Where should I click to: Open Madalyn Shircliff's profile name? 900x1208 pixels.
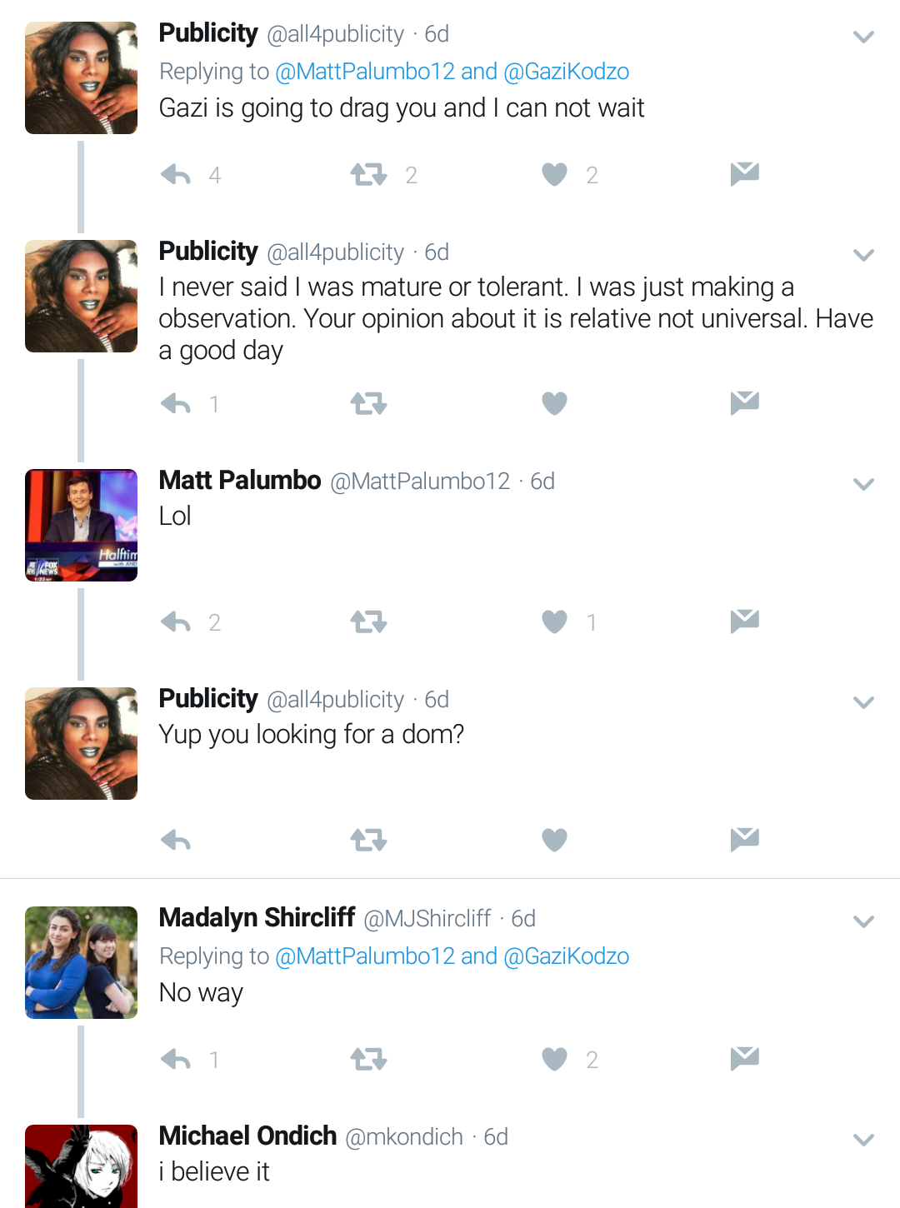pyautogui.click(x=257, y=917)
